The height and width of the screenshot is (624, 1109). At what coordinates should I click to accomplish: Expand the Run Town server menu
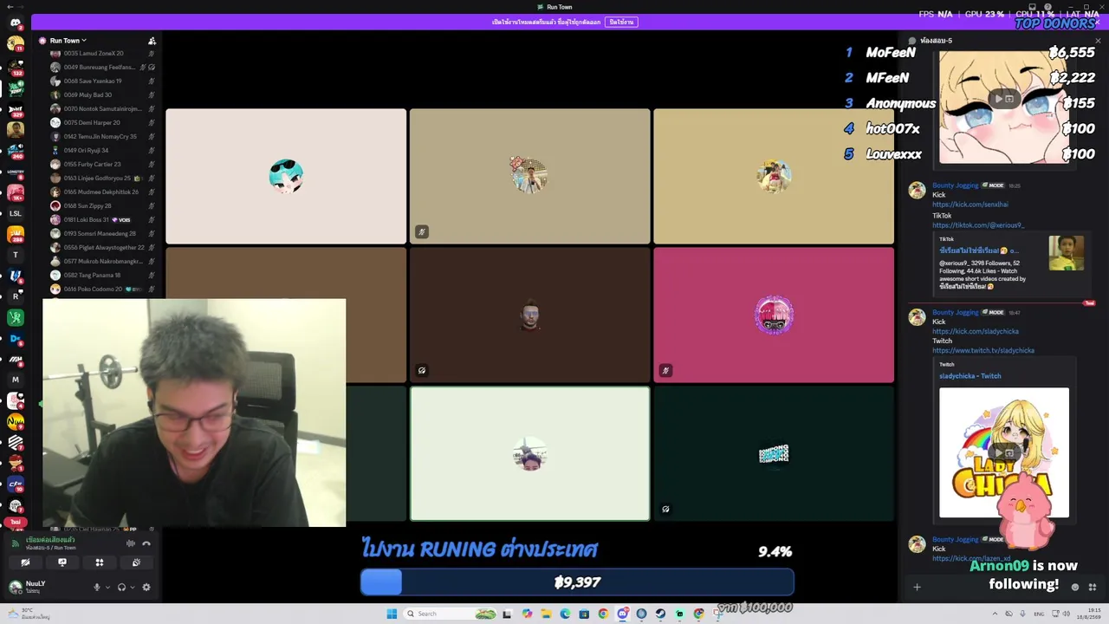[68, 41]
